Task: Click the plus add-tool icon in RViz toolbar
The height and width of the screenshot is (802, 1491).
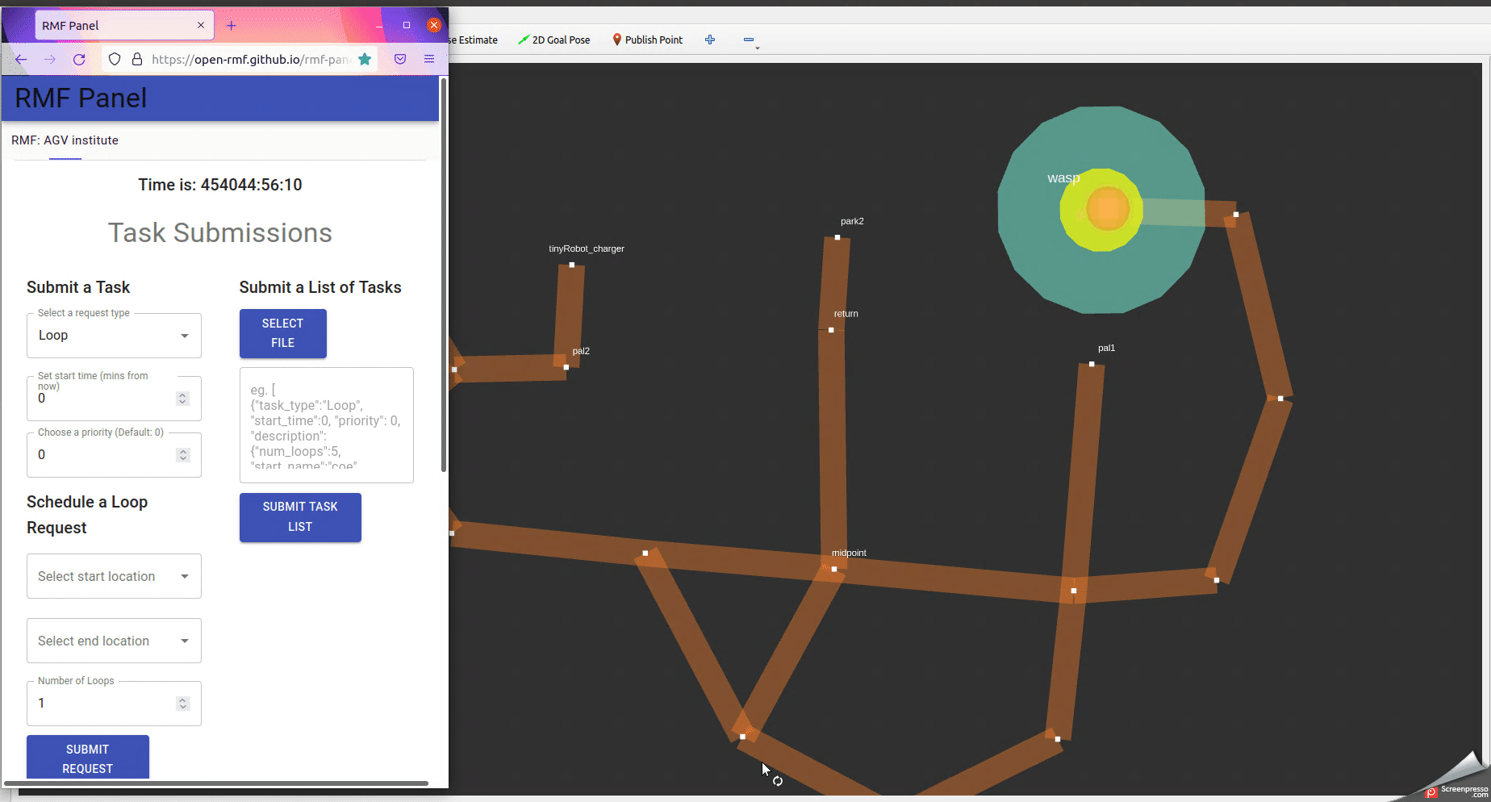Action: [710, 40]
